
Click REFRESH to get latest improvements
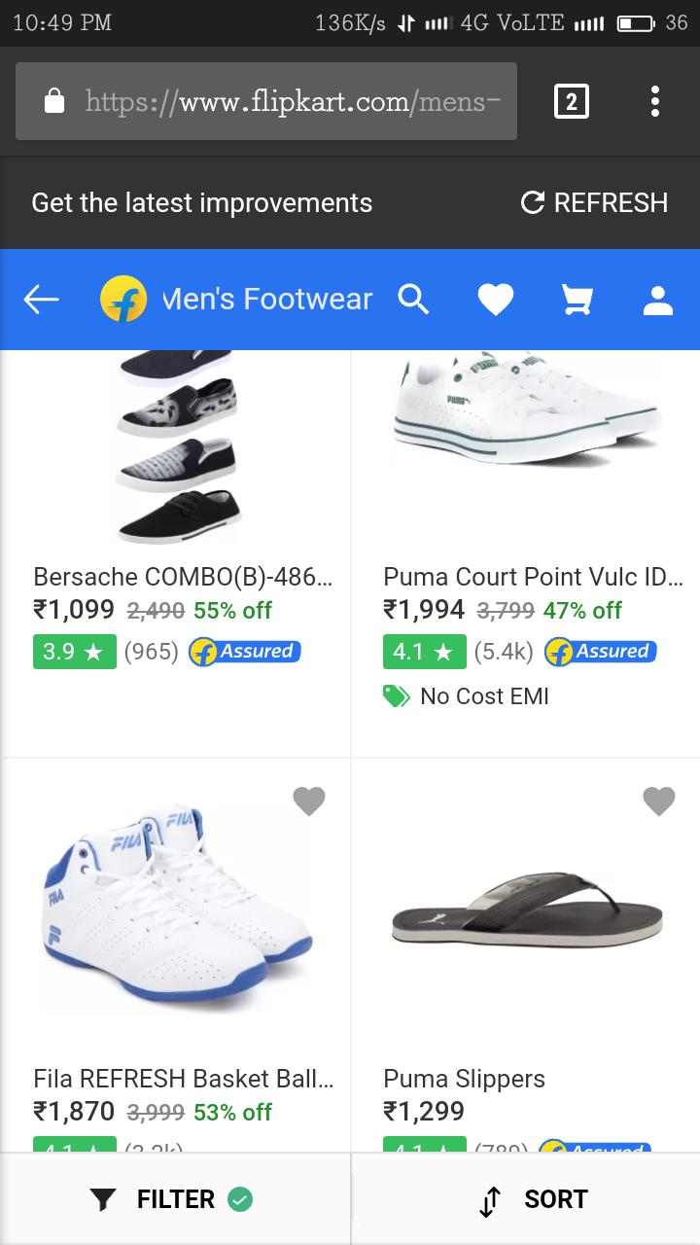[x=594, y=202]
